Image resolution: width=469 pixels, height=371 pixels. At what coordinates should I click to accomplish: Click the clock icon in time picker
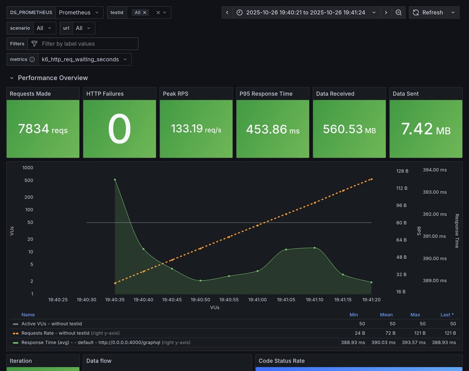(239, 13)
